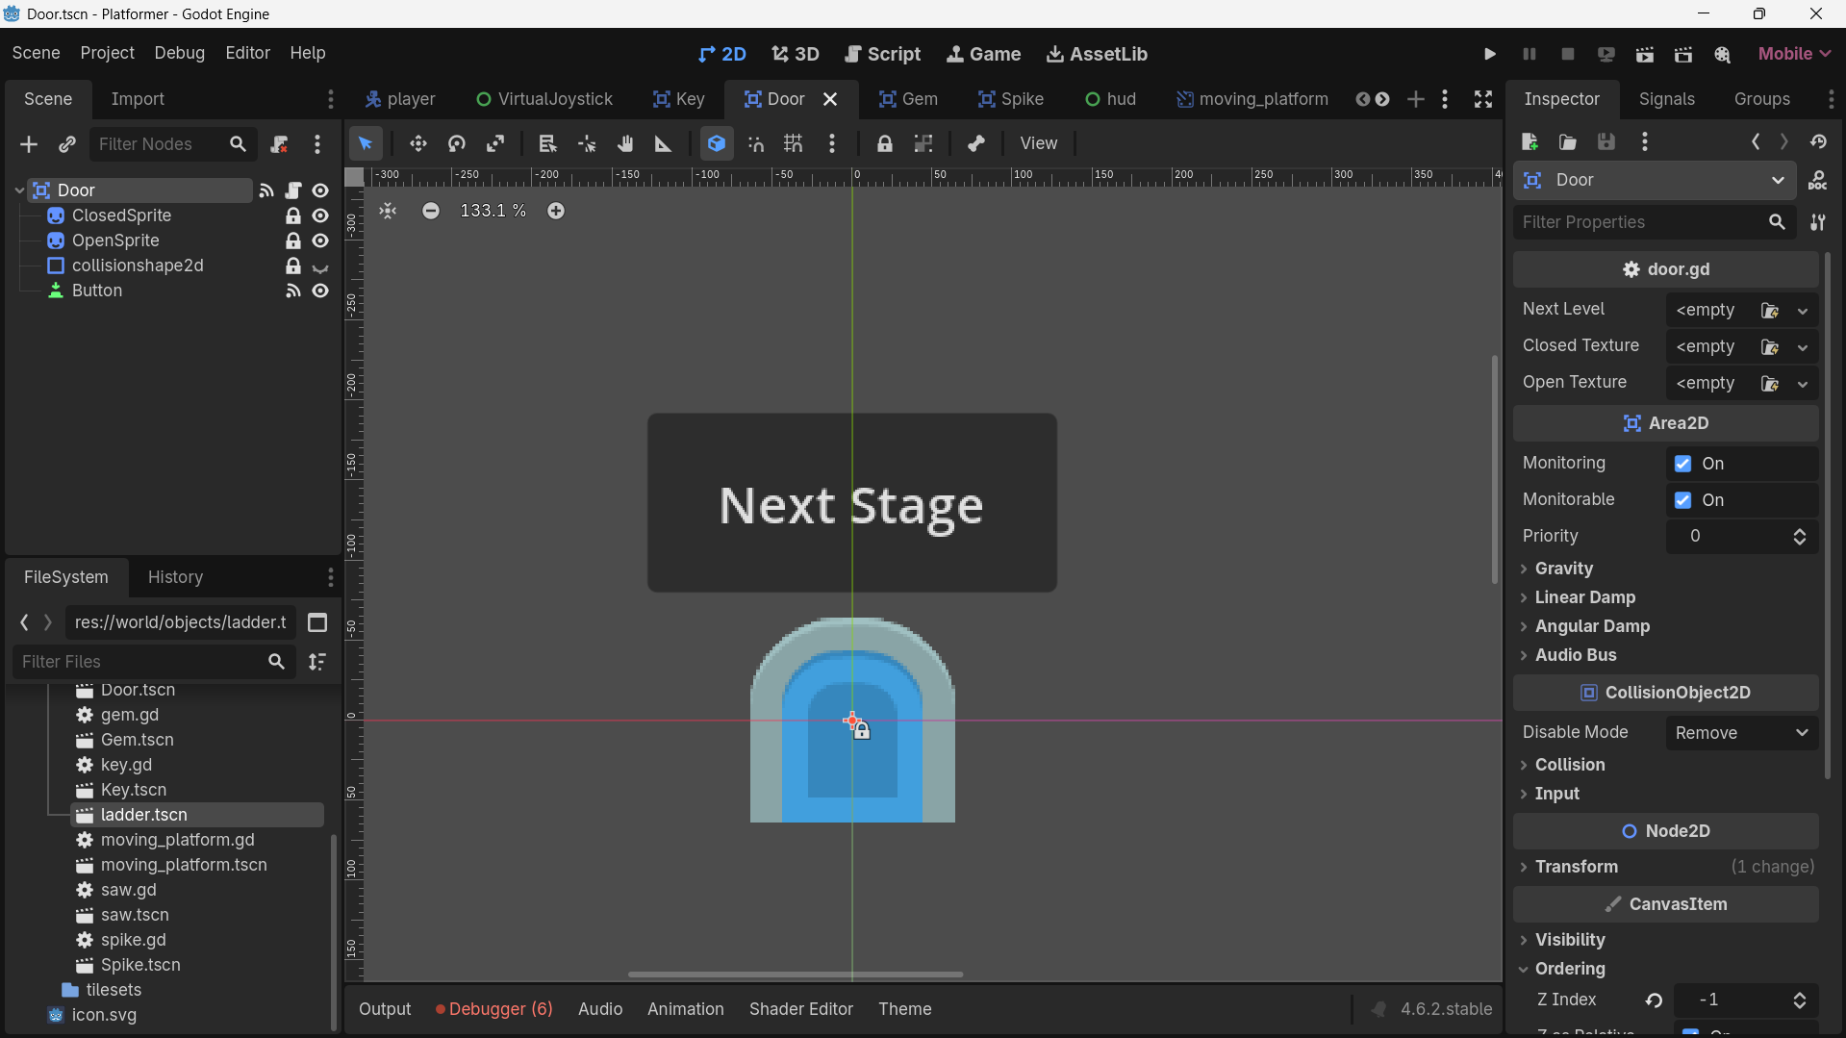Click the List Selectable Nodes tool
1846x1038 pixels.
[547, 143]
